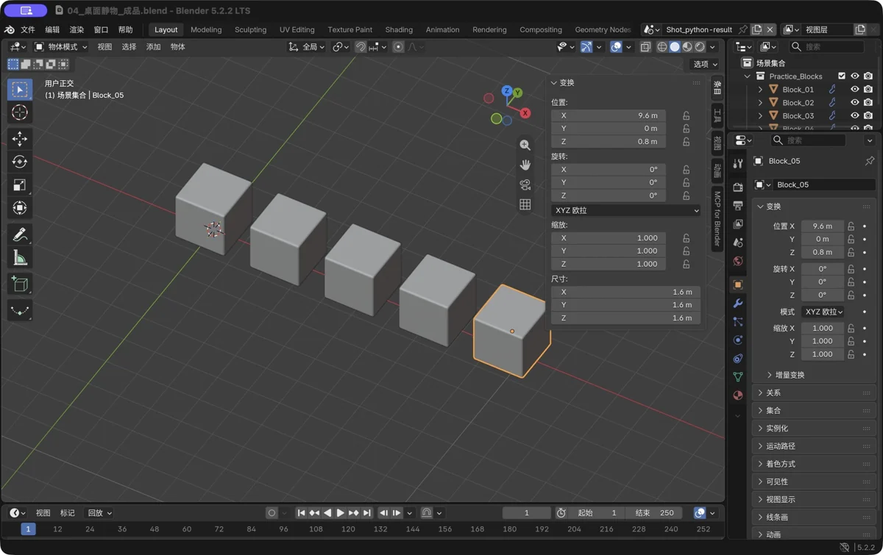Viewport: 883px width, 555px height.
Task: Open the World properties tab icon
Action: pos(738,261)
